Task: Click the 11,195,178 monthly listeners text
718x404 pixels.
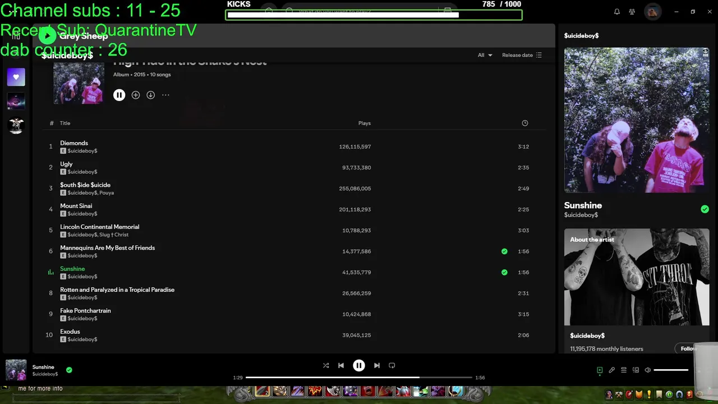Action: 606,349
